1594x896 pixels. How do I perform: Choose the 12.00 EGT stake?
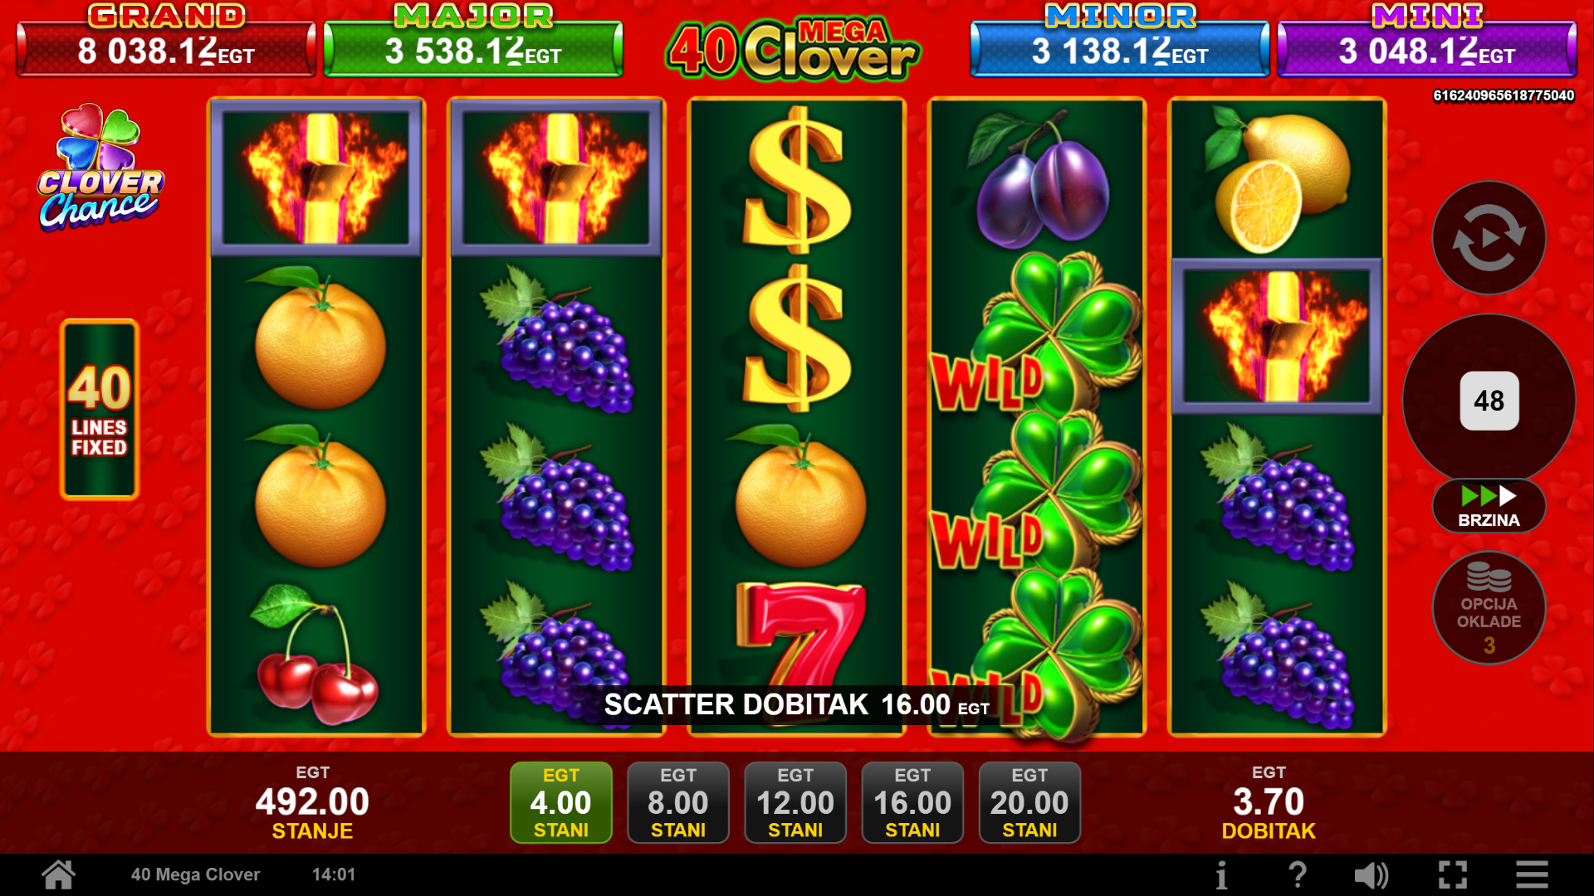click(x=795, y=802)
